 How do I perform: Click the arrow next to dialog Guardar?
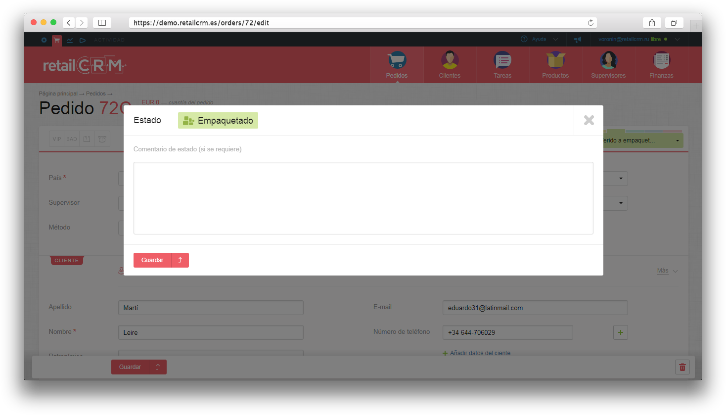coord(180,260)
